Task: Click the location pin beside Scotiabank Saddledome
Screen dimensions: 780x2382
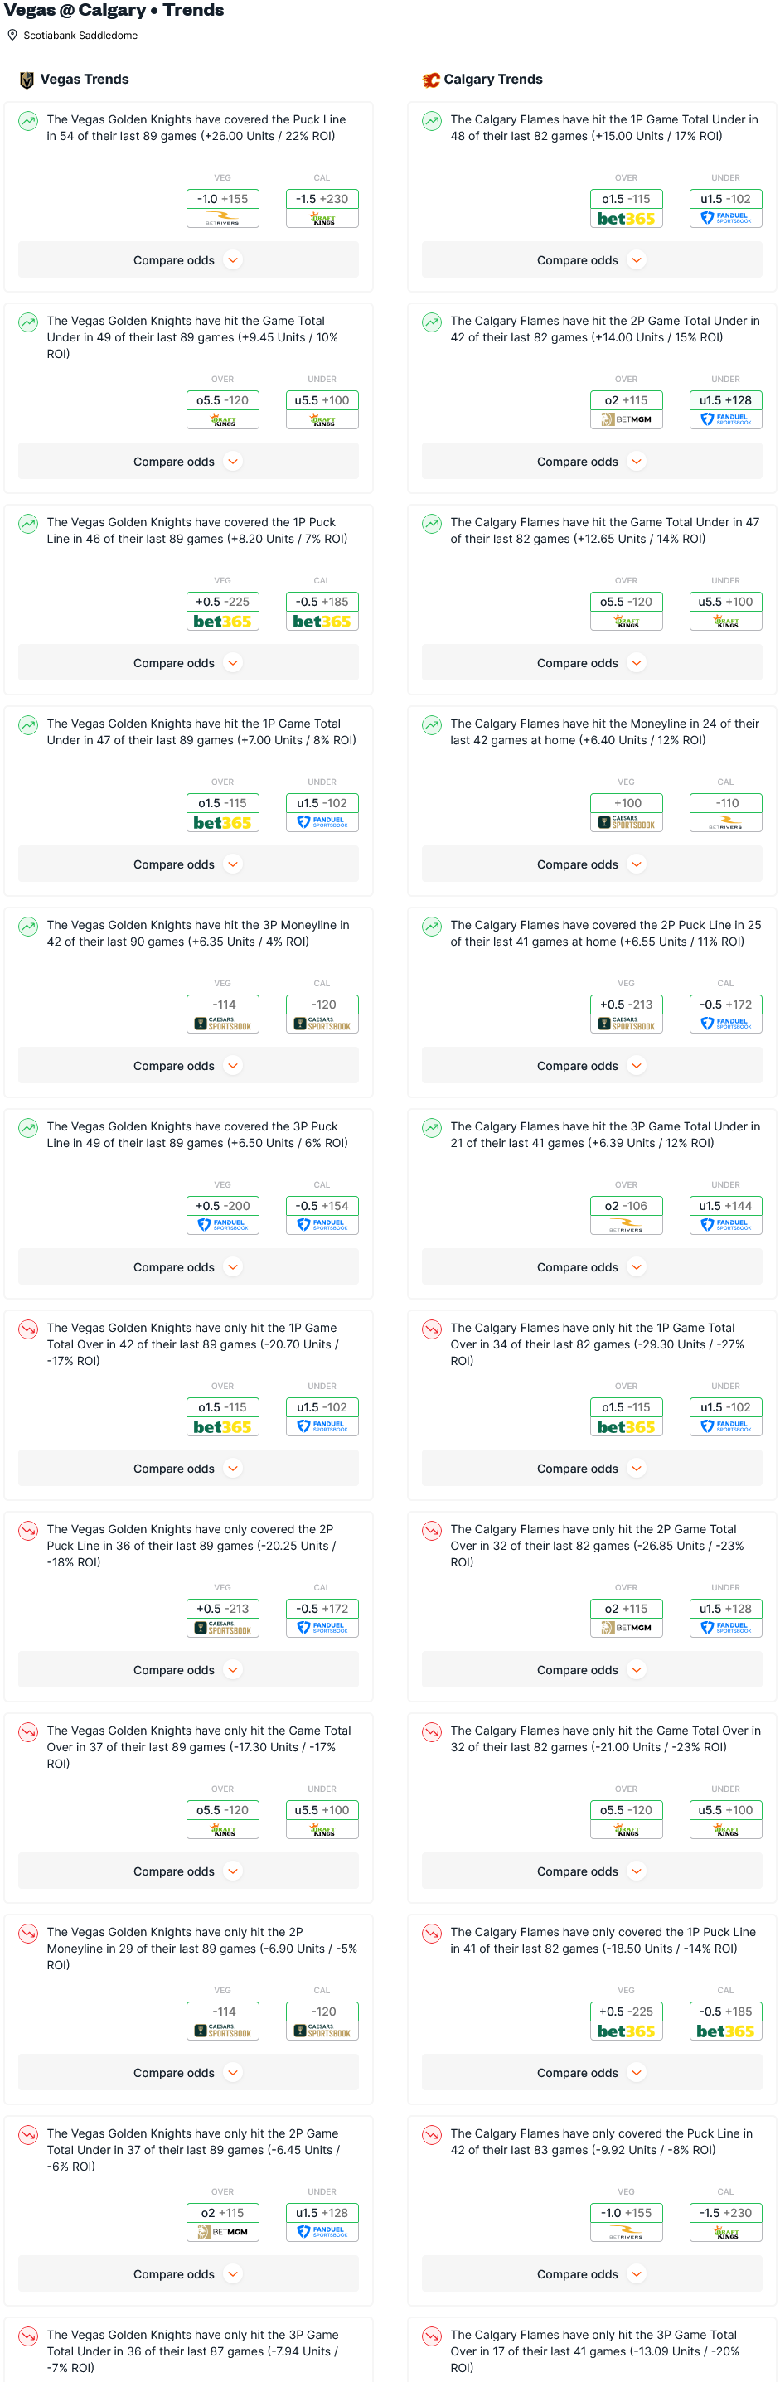Action: 13,35
